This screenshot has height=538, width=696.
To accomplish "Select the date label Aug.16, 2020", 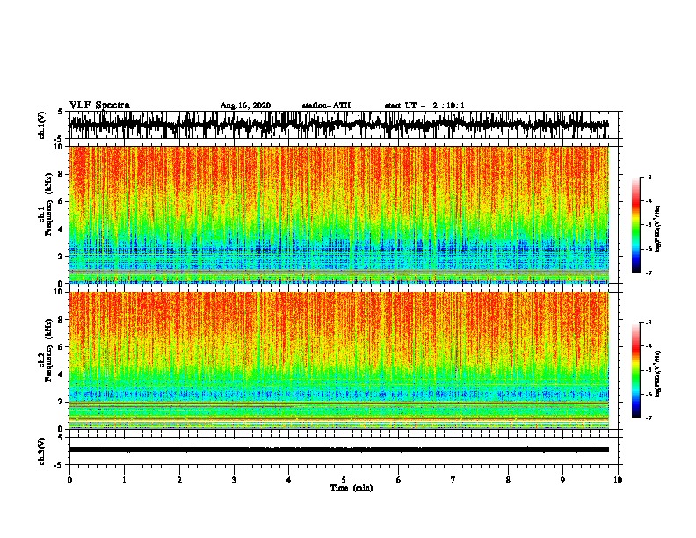I will click(x=245, y=105).
